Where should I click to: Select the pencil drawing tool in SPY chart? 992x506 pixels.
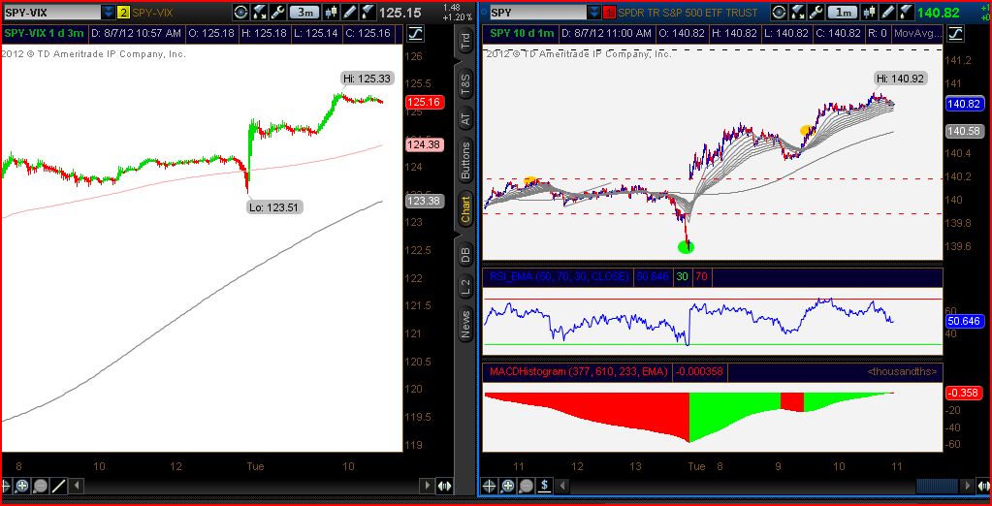click(887, 12)
